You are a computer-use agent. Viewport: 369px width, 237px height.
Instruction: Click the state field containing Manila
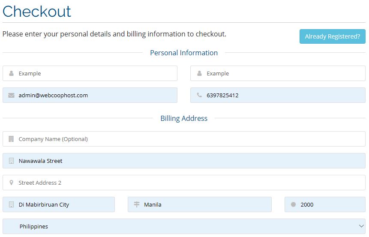[200, 204]
